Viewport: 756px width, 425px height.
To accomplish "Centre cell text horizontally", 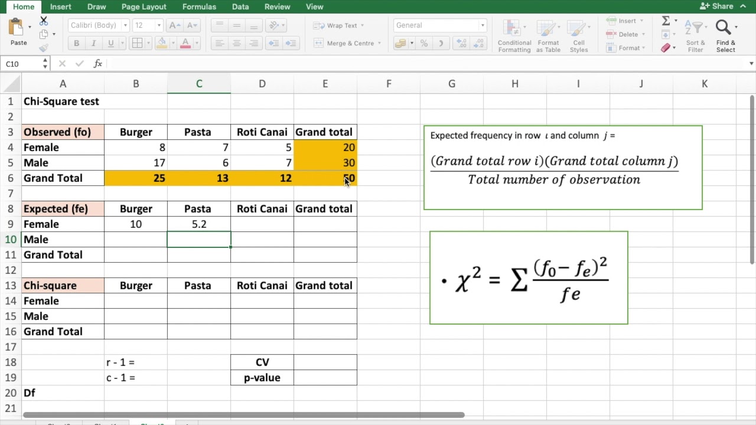I will point(236,43).
